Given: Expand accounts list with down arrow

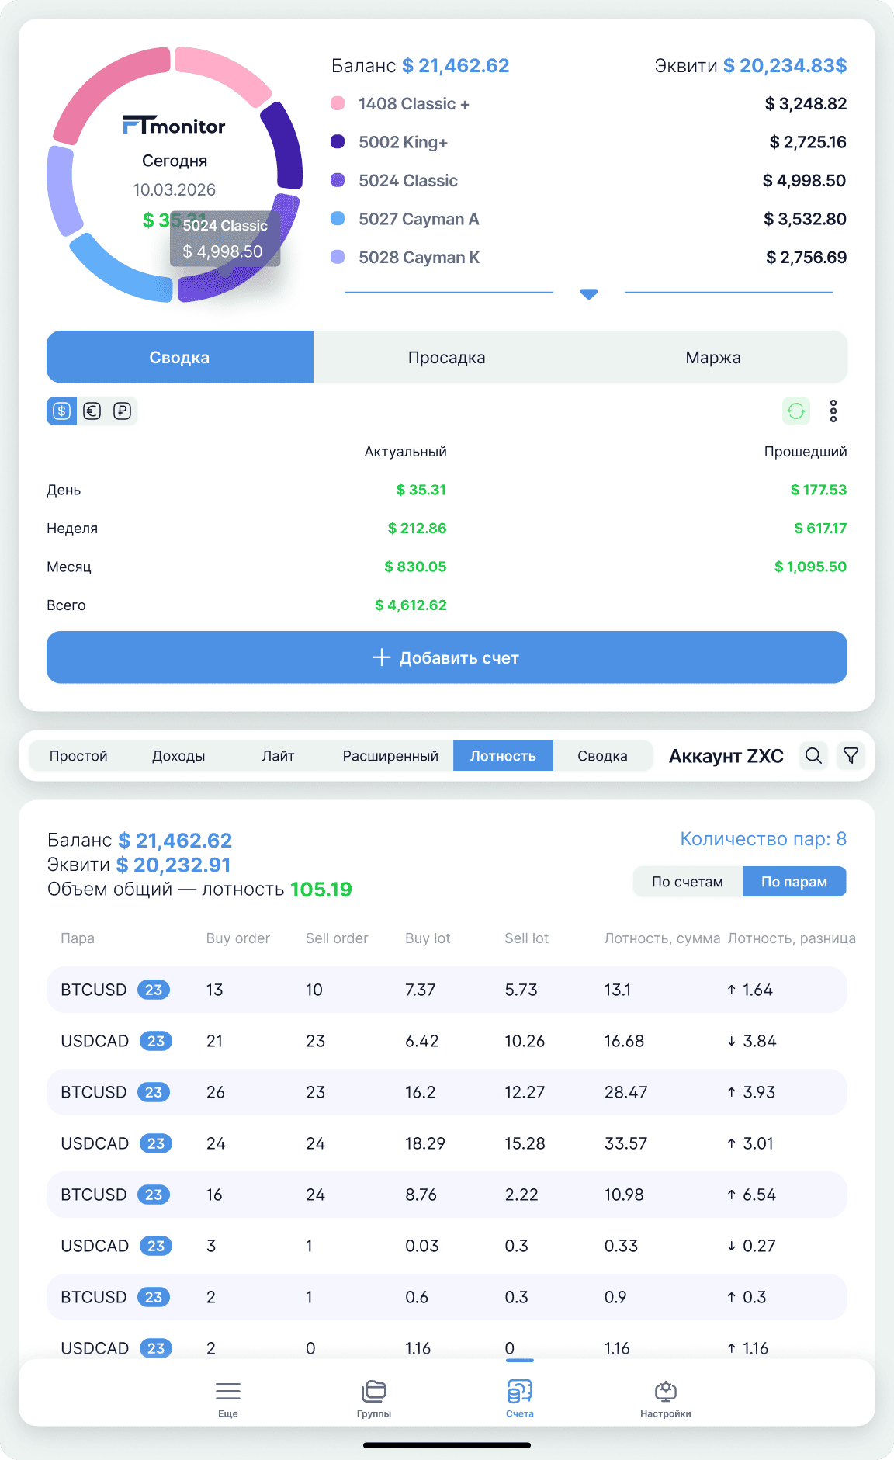Looking at the screenshot, I should click(589, 293).
